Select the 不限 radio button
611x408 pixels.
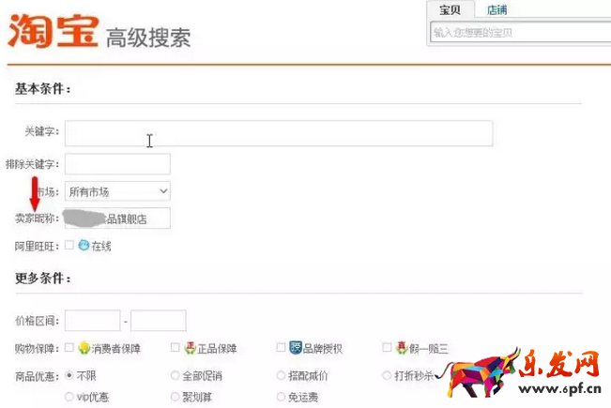coord(69,375)
